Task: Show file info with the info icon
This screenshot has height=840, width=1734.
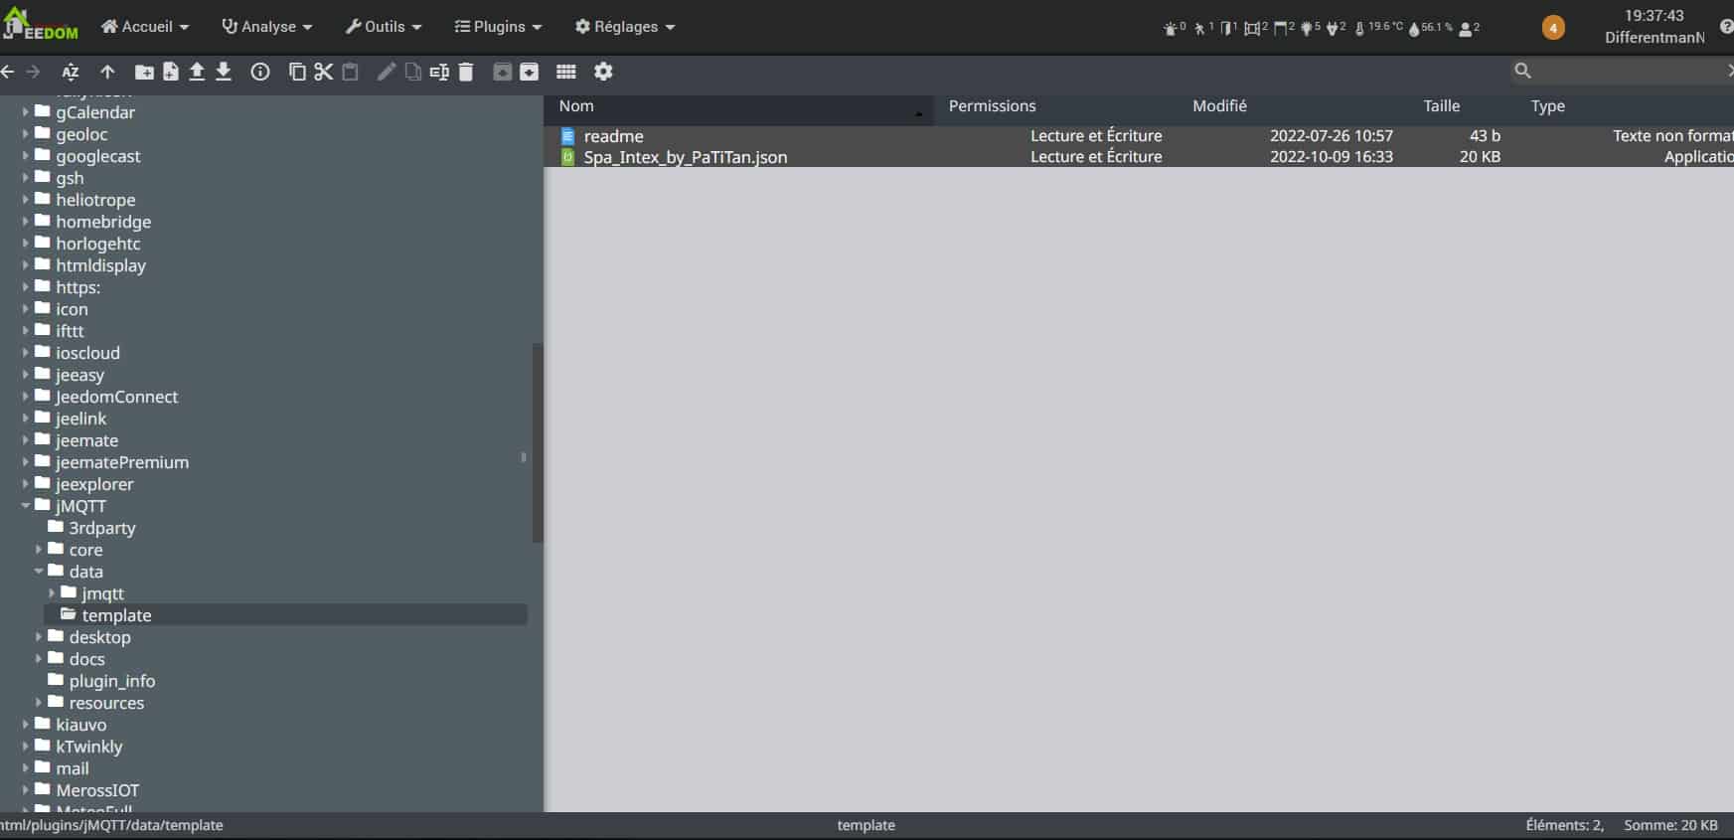Action: (x=260, y=72)
